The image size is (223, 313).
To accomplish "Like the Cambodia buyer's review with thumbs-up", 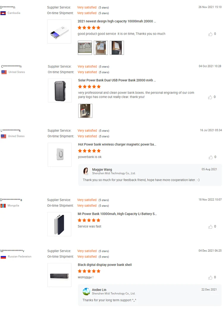I will [x=211, y=34].
